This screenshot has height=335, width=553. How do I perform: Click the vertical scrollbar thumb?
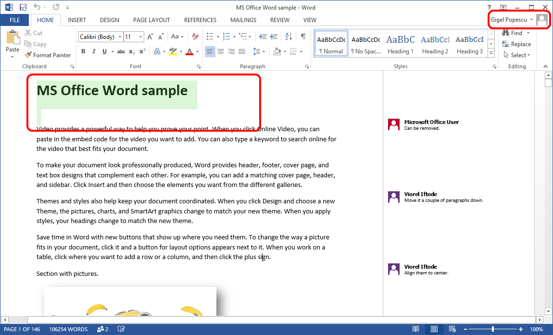[548, 83]
